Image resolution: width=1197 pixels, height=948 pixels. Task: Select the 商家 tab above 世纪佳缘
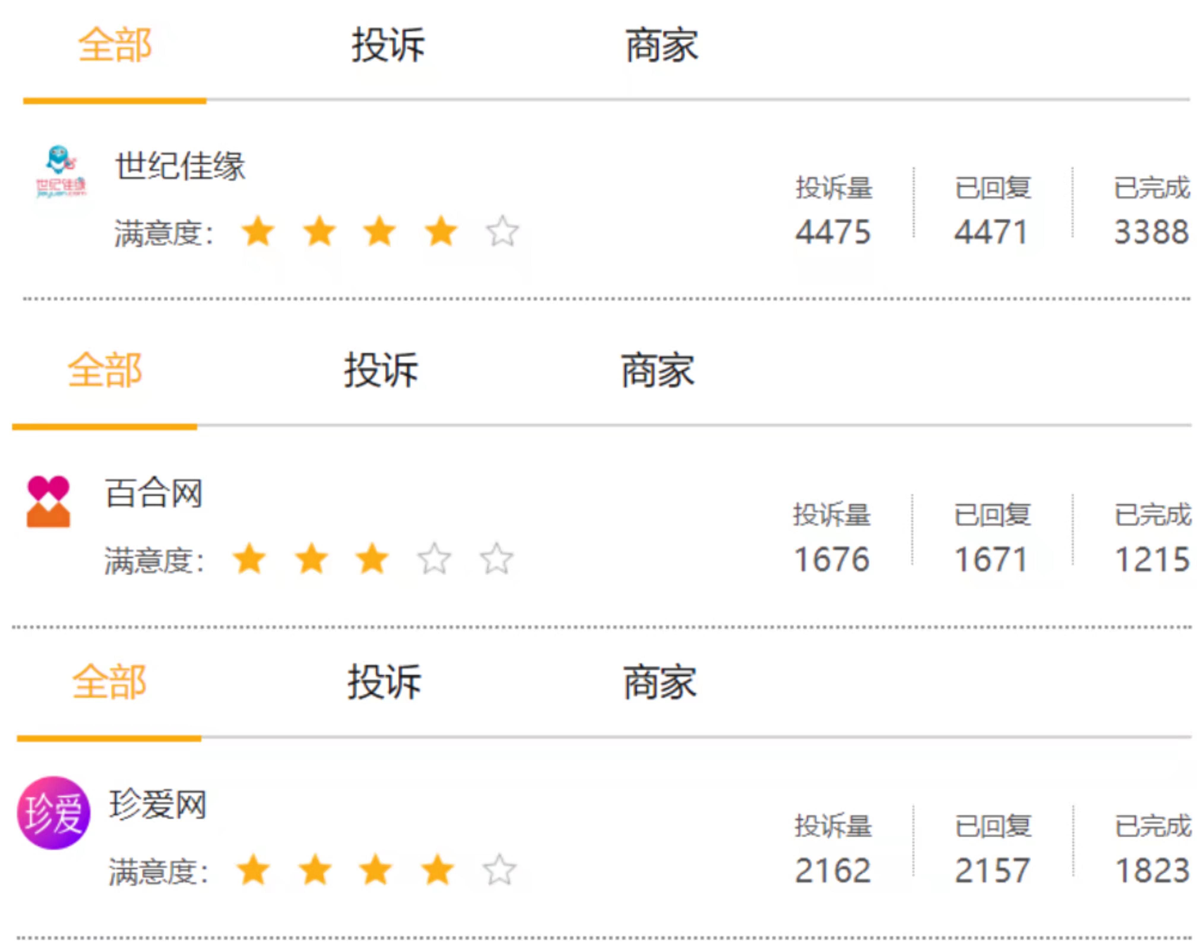click(661, 45)
